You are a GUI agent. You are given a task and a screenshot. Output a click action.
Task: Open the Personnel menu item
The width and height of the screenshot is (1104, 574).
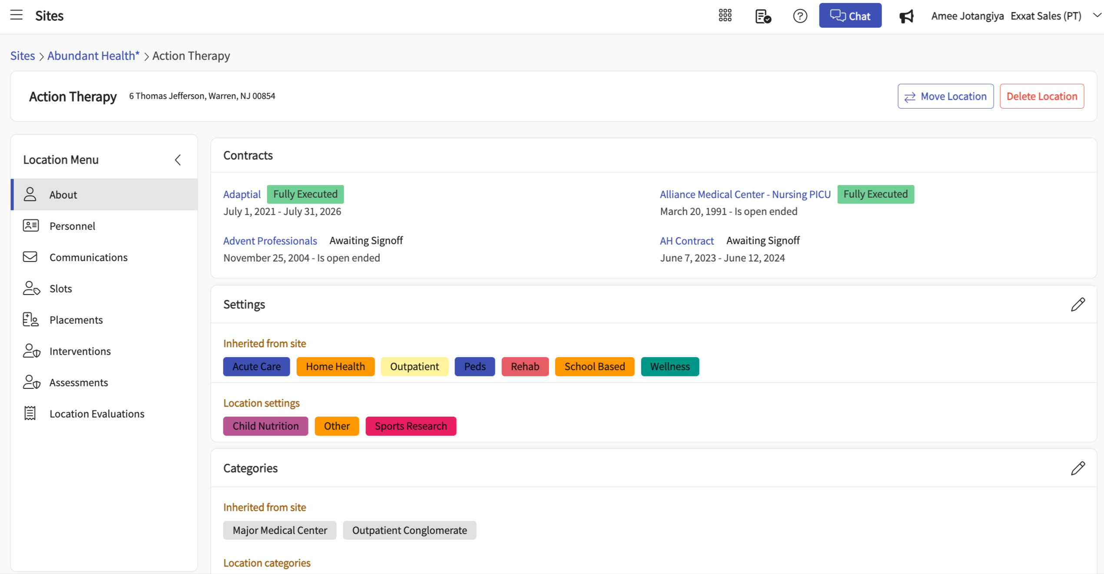(x=72, y=226)
